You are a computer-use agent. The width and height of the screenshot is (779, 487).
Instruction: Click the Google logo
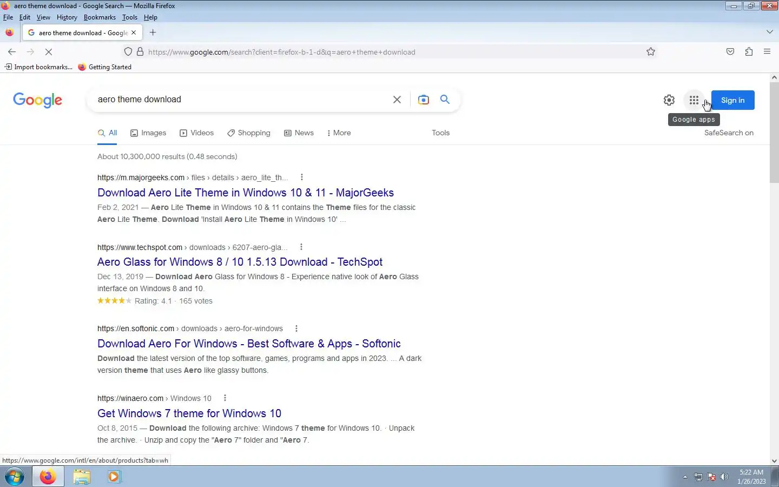pyautogui.click(x=37, y=100)
